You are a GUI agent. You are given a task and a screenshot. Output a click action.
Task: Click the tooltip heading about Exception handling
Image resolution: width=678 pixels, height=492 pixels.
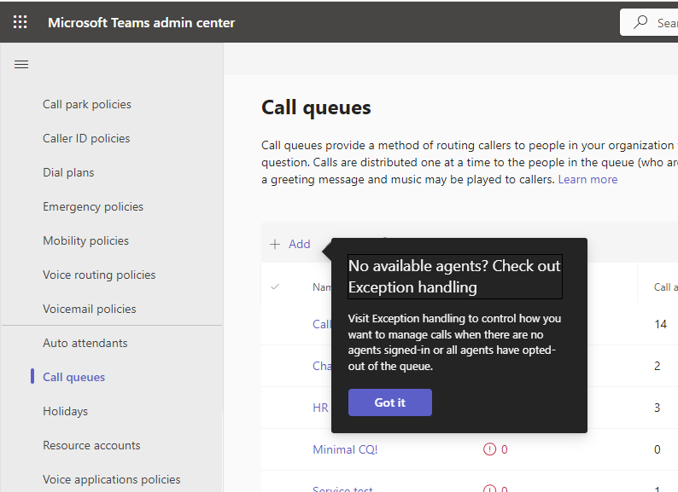coord(455,276)
